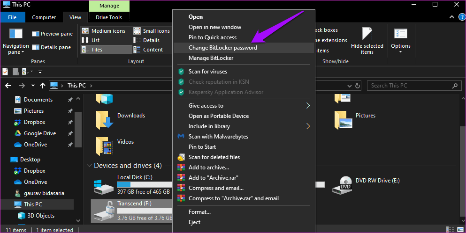Screen dimensions: 466x233
Task: Switch layout to Small icons
Action: pos(152,31)
